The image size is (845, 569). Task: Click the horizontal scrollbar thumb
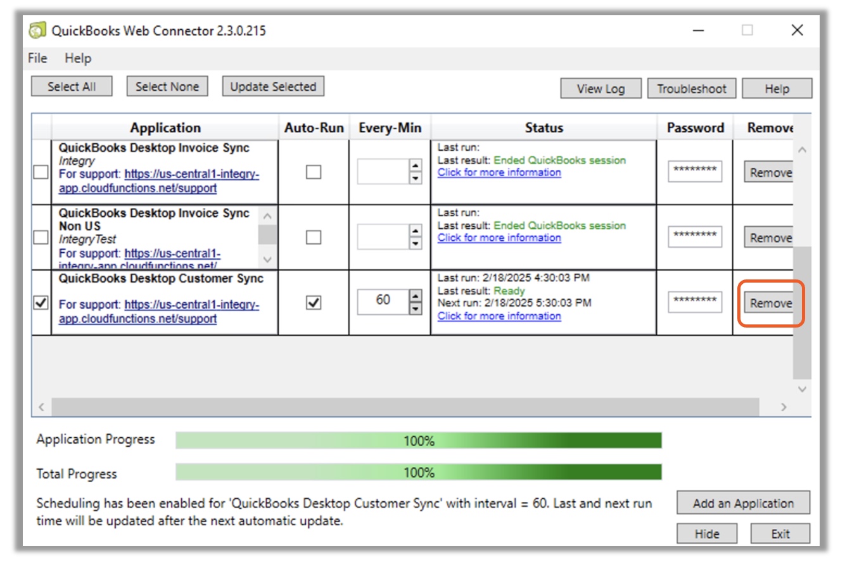(x=405, y=407)
